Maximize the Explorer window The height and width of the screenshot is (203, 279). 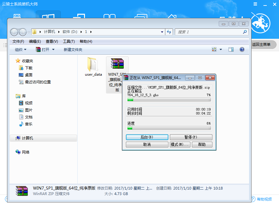[233, 24]
